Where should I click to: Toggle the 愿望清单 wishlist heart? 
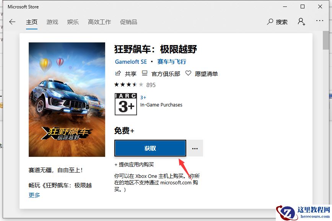coord(189,74)
